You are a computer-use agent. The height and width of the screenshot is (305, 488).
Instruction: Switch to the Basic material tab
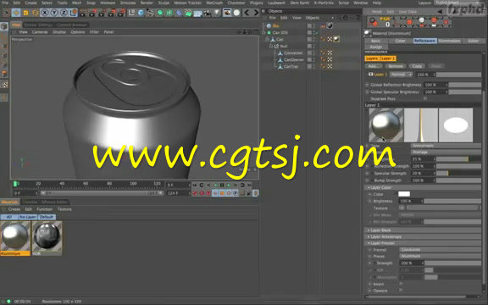(x=375, y=41)
